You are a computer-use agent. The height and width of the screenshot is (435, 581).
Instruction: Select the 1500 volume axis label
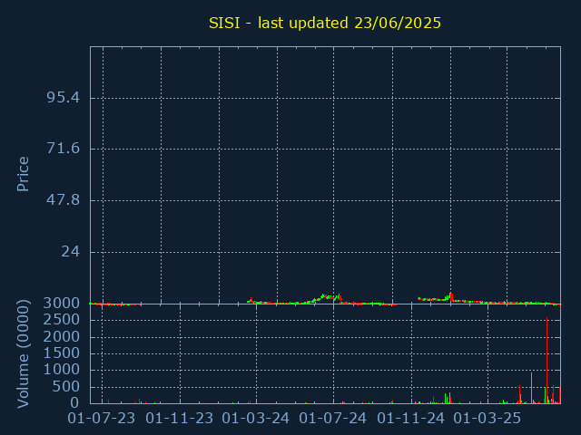[62, 353]
